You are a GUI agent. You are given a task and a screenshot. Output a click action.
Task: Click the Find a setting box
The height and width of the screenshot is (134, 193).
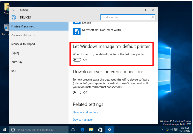128,17
